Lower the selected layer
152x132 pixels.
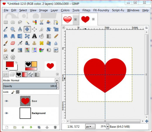[31, 127]
